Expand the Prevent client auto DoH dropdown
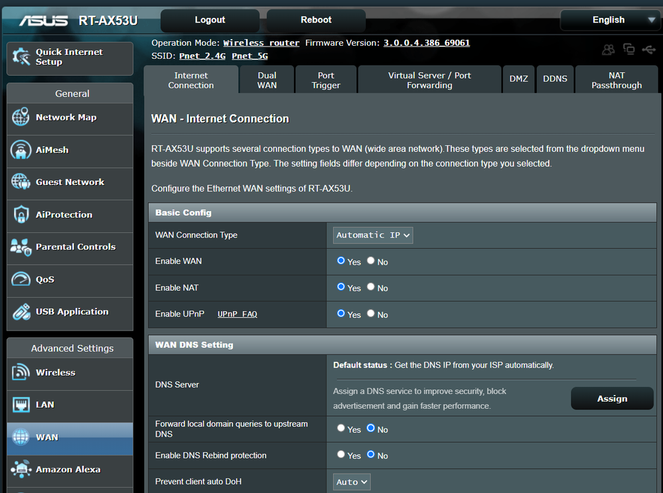Screen dimensions: 663x493 click(352, 482)
